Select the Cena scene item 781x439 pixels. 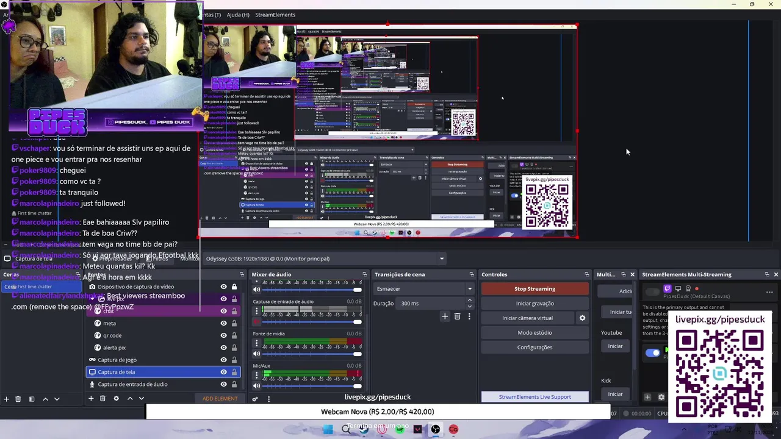pyautogui.click(x=40, y=287)
